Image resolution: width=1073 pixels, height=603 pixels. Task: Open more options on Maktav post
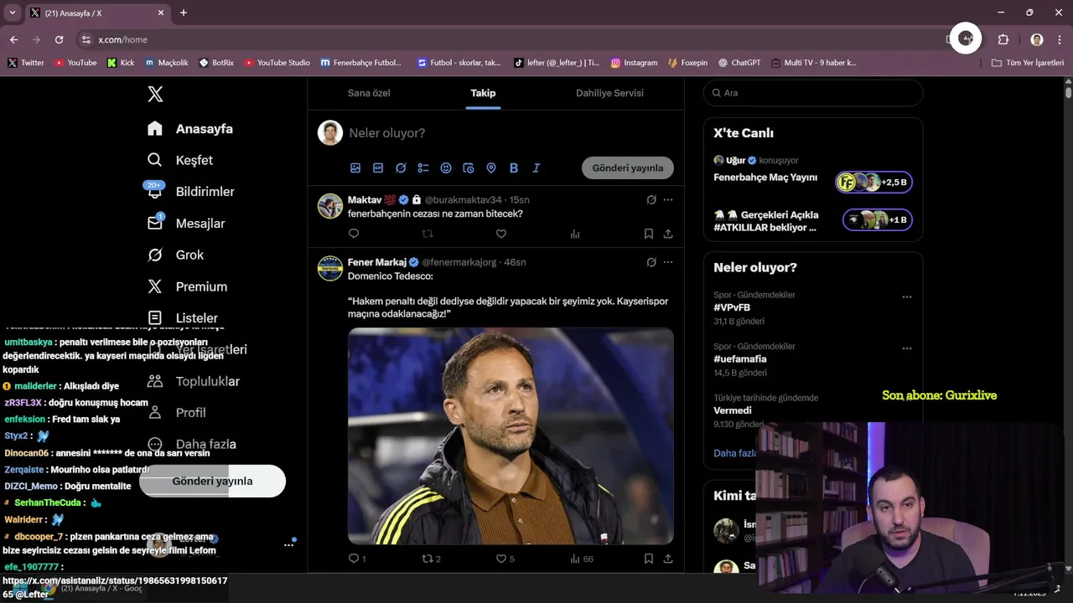668,199
